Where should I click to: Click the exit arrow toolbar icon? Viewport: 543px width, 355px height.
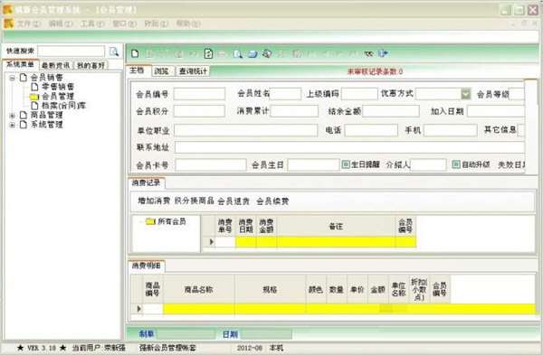[383, 53]
